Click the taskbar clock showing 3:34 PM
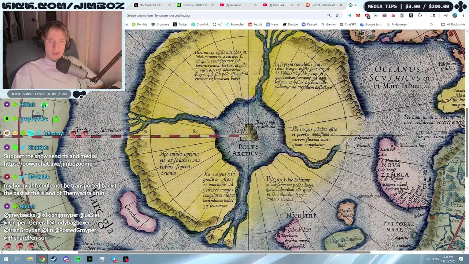469x264 pixels. (448, 259)
